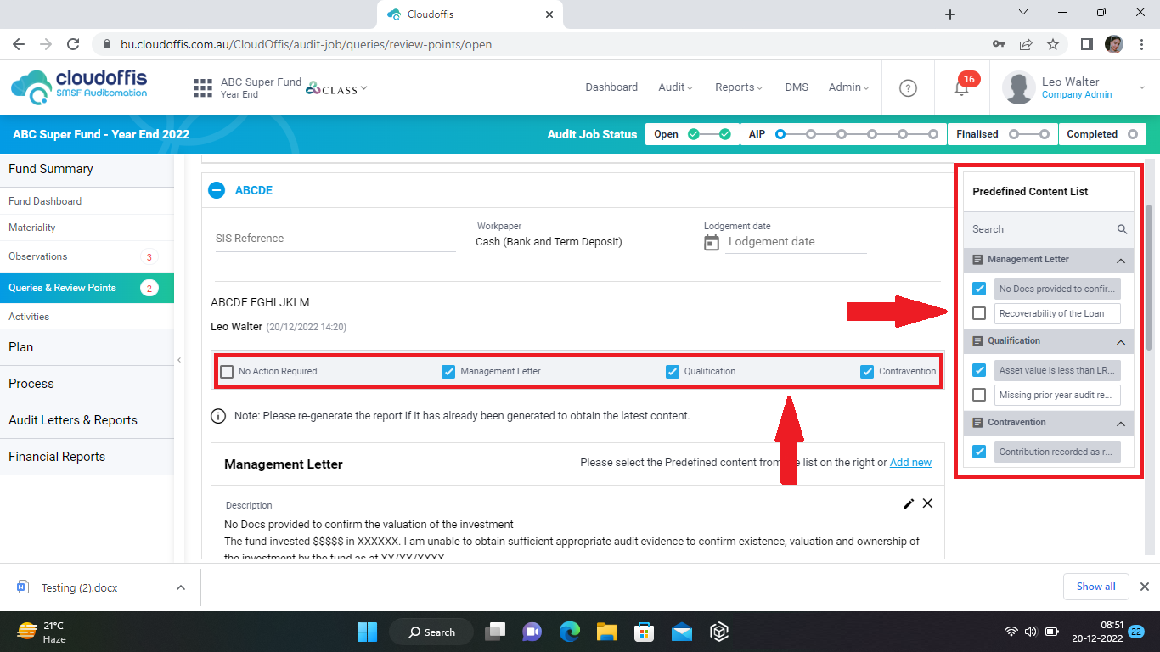Click the search magnifier in Predefined Content List

click(1122, 229)
